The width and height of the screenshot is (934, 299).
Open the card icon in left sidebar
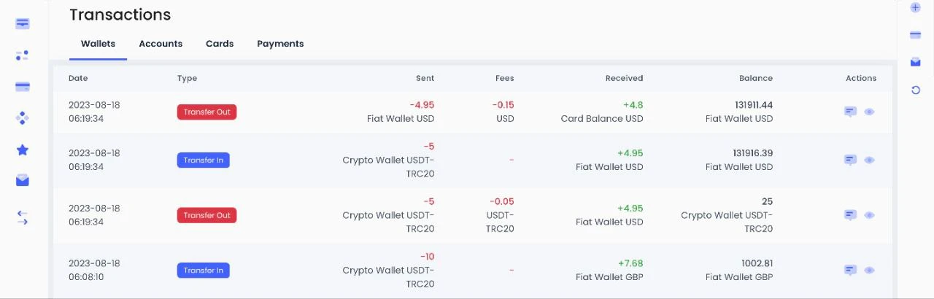pyautogui.click(x=23, y=87)
